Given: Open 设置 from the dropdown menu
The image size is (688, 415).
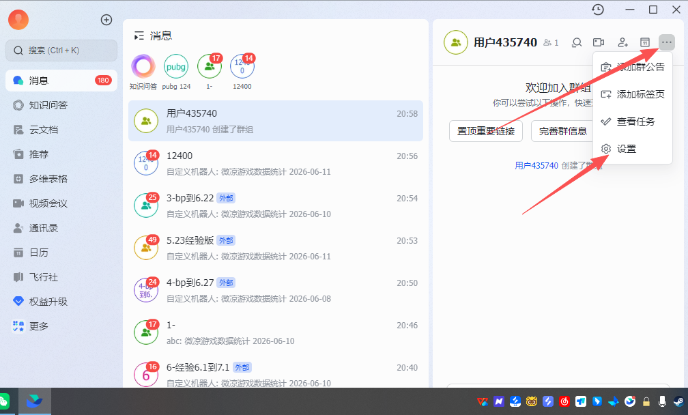Looking at the screenshot, I should 632,149.
